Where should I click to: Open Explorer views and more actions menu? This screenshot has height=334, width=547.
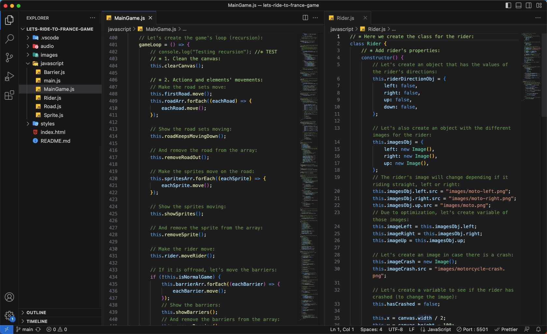pyautogui.click(x=93, y=18)
